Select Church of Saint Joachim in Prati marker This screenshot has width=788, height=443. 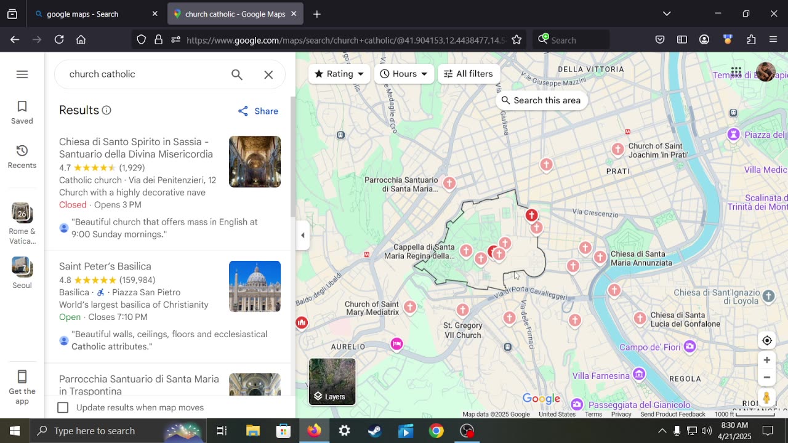[x=618, y=150]
